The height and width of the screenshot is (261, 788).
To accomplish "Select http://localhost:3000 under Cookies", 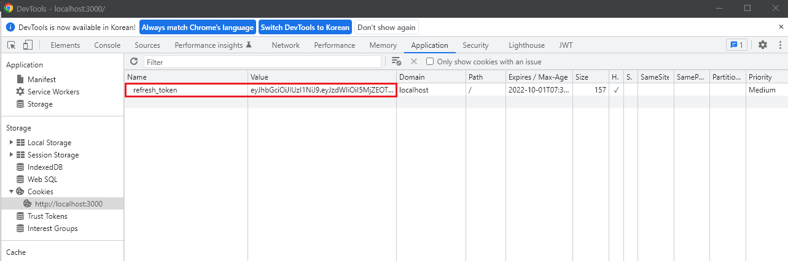I will pos(61,204).
